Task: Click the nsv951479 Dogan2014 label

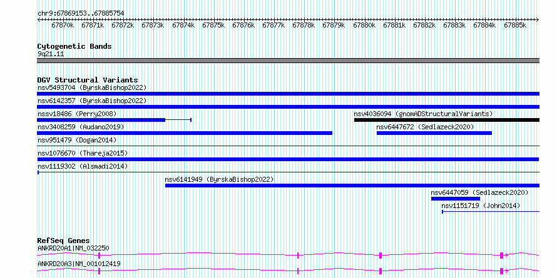Action: pos(77,140)
